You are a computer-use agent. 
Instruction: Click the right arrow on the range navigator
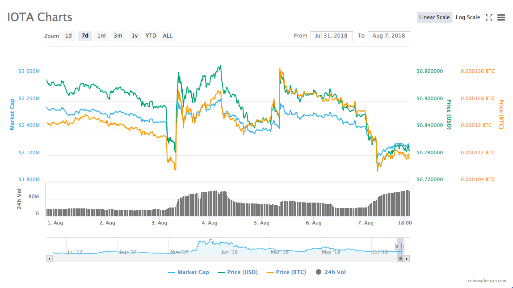pyautogui.click(x=407, y=258)
